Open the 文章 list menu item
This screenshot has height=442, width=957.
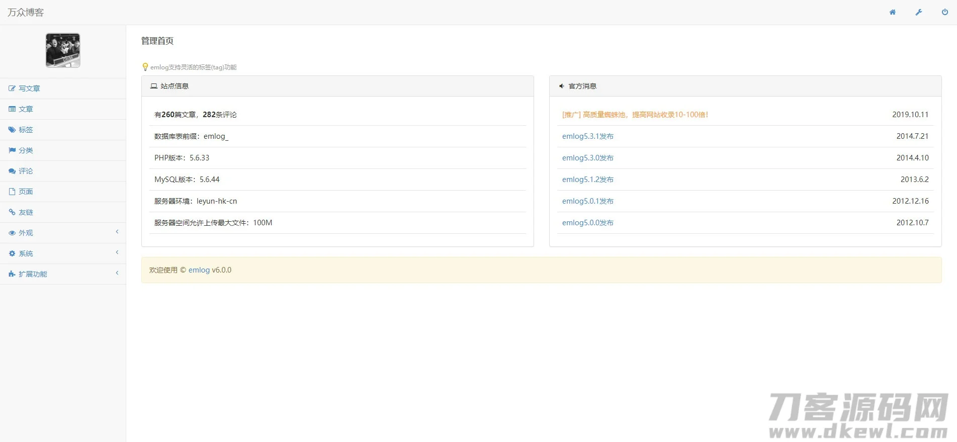pos(26,109)
